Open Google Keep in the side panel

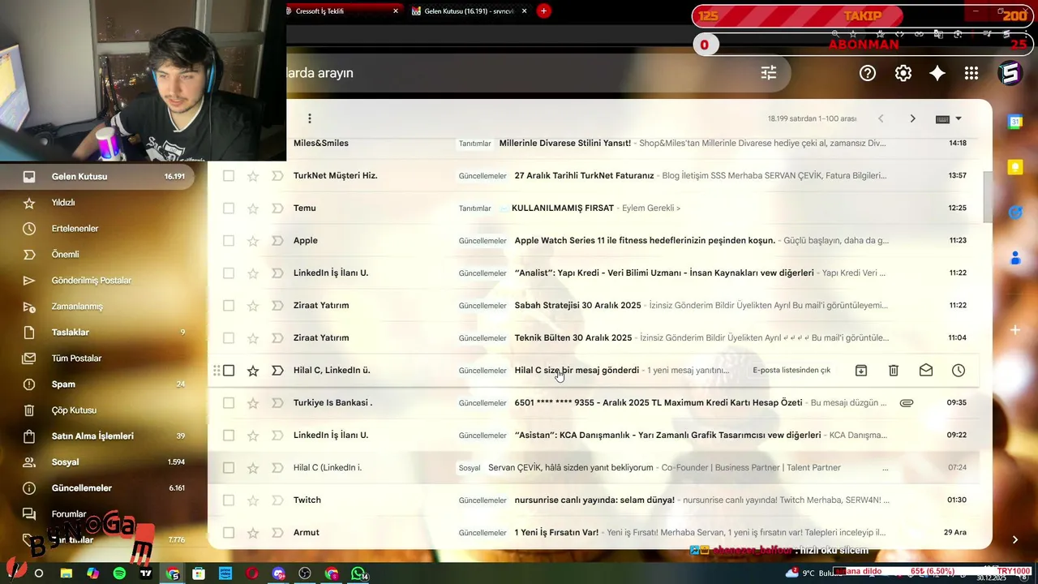(1014, 167)
